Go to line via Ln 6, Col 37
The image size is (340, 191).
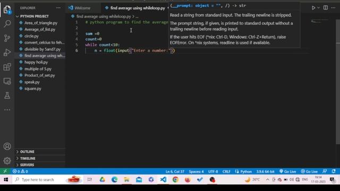175,171
